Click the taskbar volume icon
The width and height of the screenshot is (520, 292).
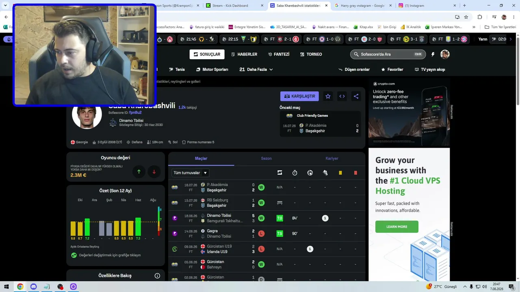[484, 287]
